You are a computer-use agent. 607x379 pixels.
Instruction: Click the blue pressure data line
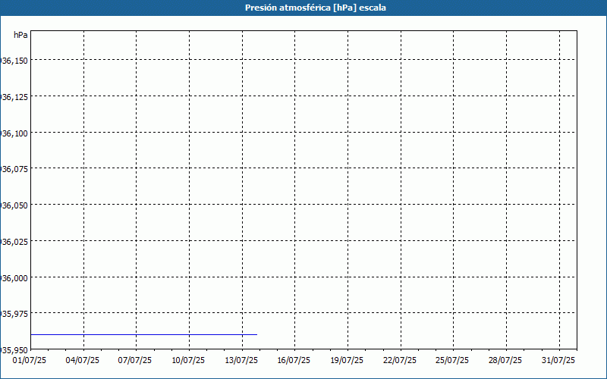click(x=143, y=334)
